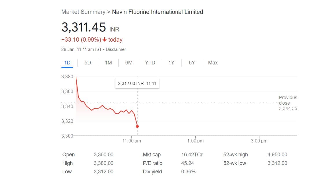This screenshot has height=178, width=314.
Task: Click the 52-wk high value 4,950.00
Action: pos(277,155)
